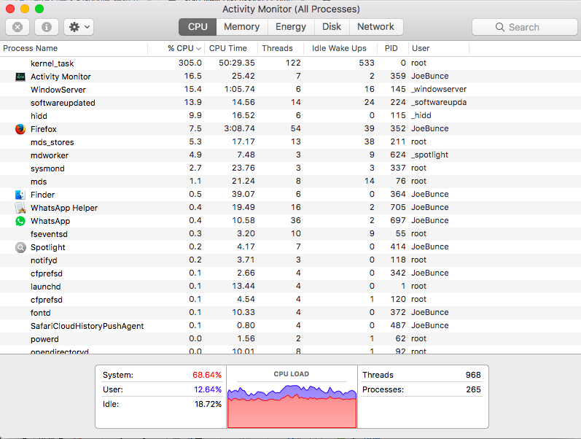Image resolution: width=581 pixels, height=439 pixels.
Task: Click the Firefox icon in process list
Action: pyautogui.click(x=20, y=129)
